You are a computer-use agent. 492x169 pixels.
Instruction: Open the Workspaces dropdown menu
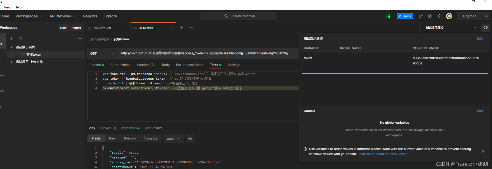29,16
